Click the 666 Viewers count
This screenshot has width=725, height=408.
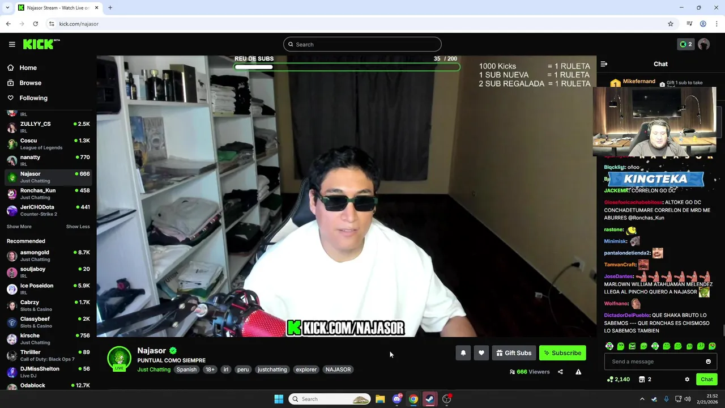coord(530,372)
